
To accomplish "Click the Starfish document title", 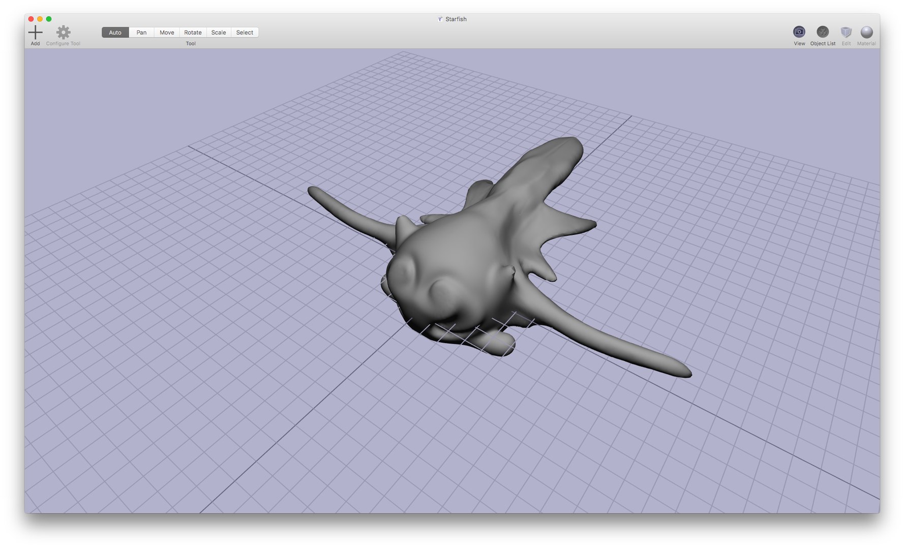I will (x=456, y=19).
